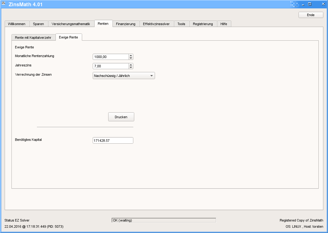Decrease the Jahreszins value with down arrow
The width and height of the screenshot is (328, 233).
pos(131,67)
